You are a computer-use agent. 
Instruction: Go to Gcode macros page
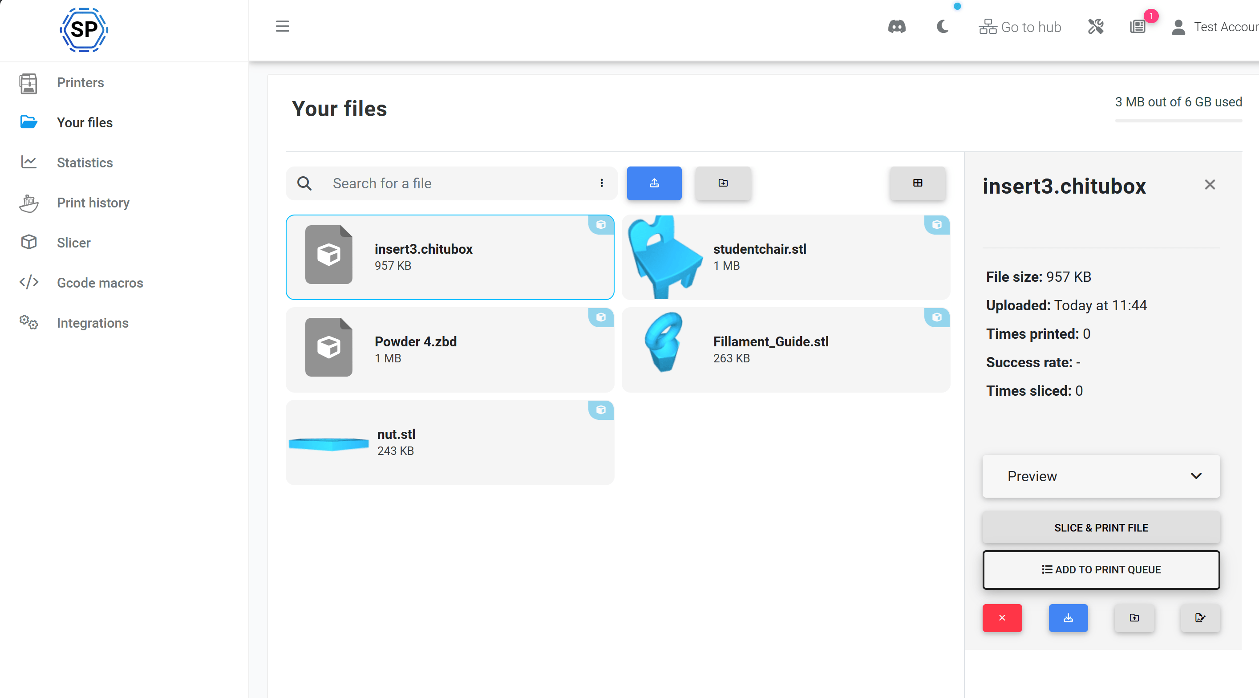(x=100, y=283)
